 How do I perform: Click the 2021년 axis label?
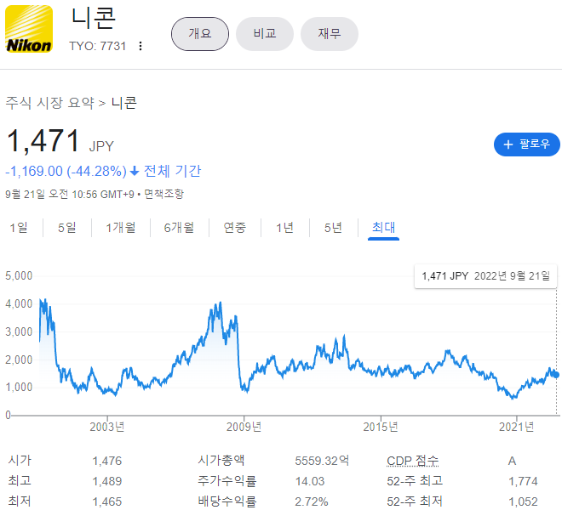[517, 427]
